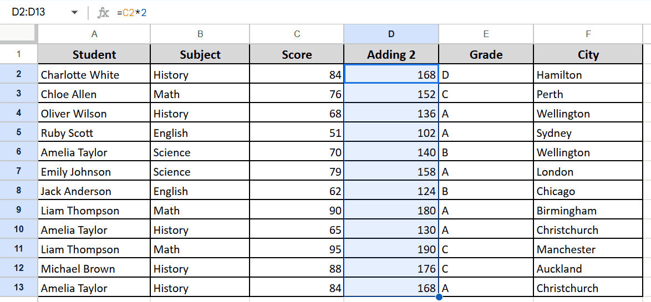This screenshot has height=302, width=651.
Task: Select the Score value 95 cell
Action: (x=297, y=249)
